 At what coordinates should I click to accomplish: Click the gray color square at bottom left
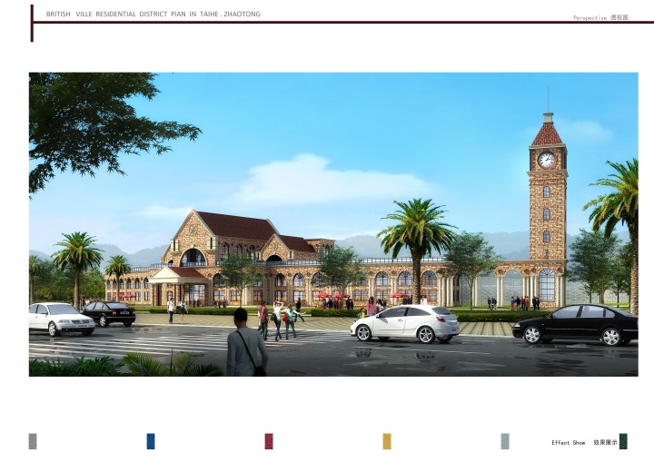tap(33, 441)
